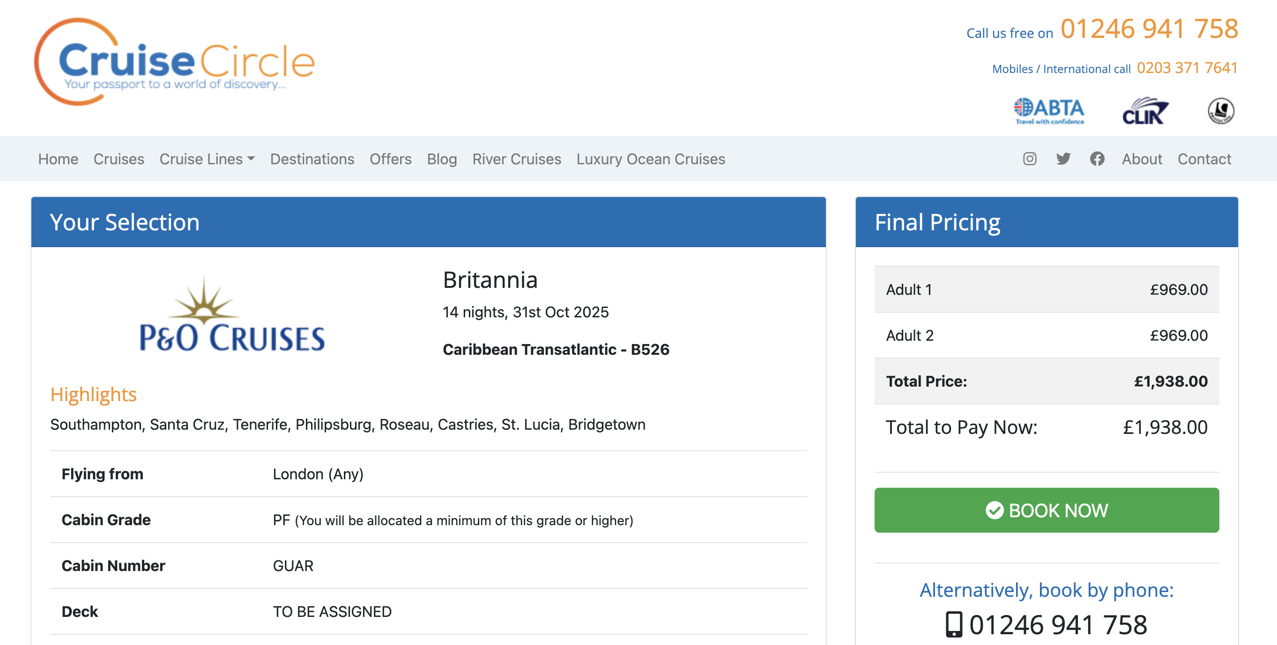
Task: Click the Highlights heading
Action: click(x=93, y=394)
